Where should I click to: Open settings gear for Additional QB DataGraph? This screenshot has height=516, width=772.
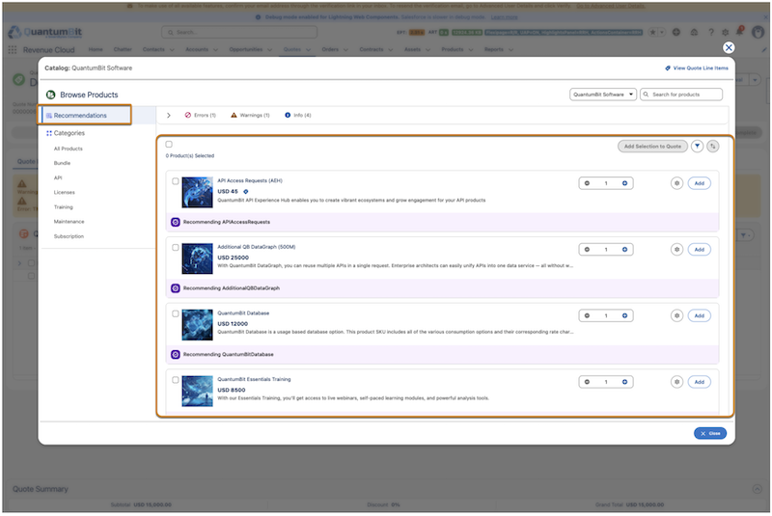[x=677, y=250]
